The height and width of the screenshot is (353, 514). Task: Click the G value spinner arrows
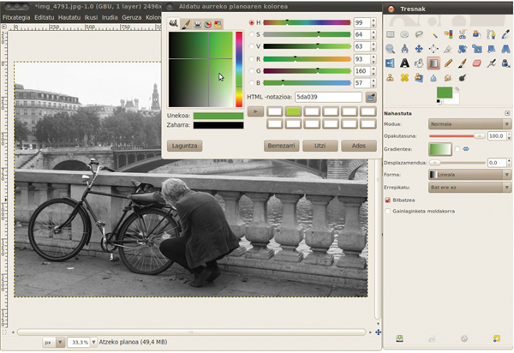[374, 71]
